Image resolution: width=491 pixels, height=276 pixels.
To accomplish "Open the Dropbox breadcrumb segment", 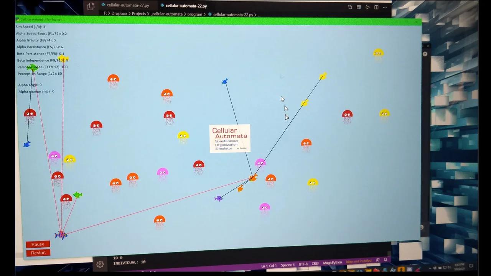I will pyautogui.click(x=119, y=14).
